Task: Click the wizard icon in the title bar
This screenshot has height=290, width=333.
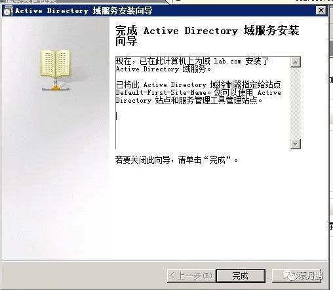Action: click(8, 10)
